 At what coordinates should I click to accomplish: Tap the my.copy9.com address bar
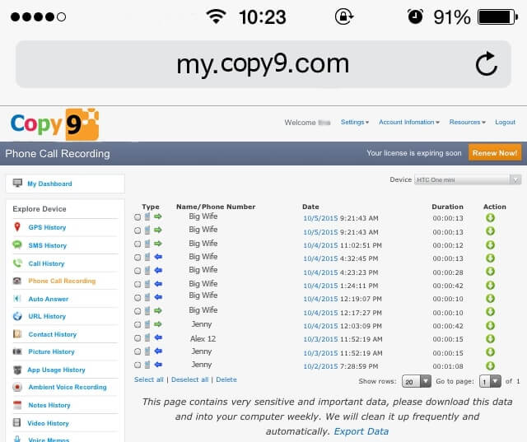pyautogui.click(x=263, y=64)
